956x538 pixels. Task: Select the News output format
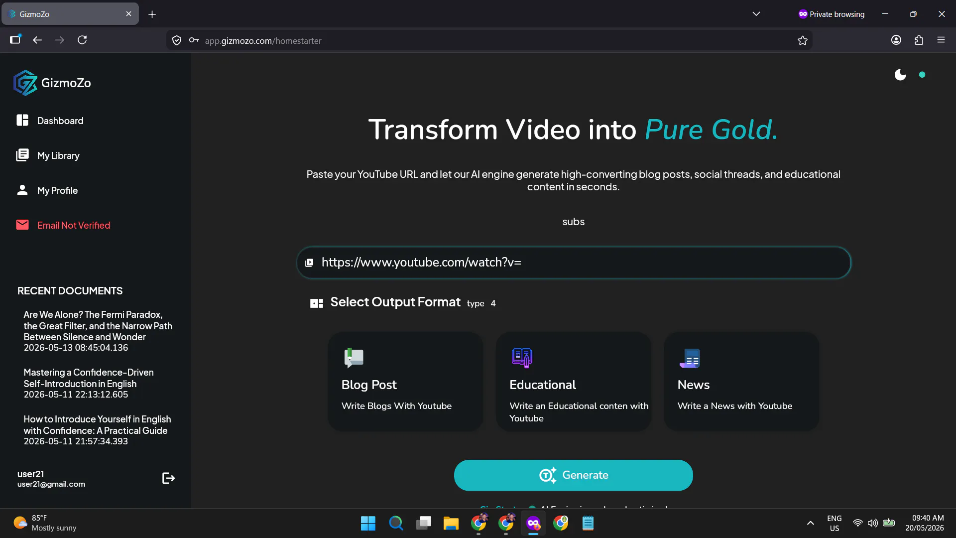click(x=741, y=381)
